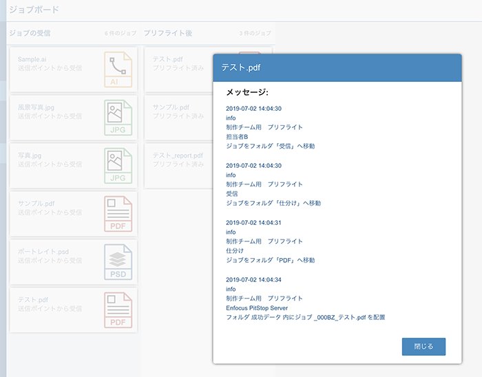Open サンプル.pdf in the プリフライト後 column
Viewport: 482px width, 377px height.
click(x=171, y=107)
